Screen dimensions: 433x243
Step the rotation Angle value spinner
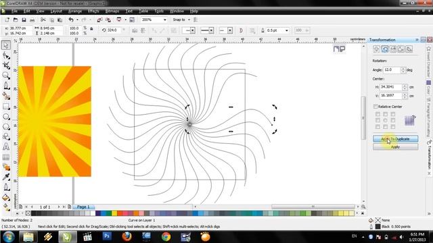(x=403, y=70)
